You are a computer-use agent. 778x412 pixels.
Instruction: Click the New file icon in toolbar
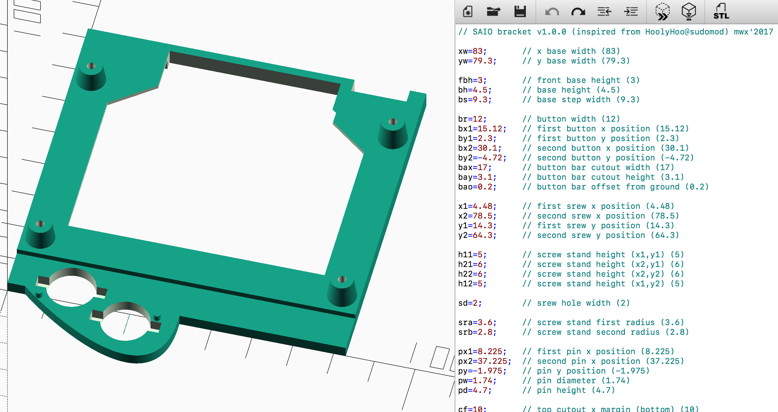467,12
